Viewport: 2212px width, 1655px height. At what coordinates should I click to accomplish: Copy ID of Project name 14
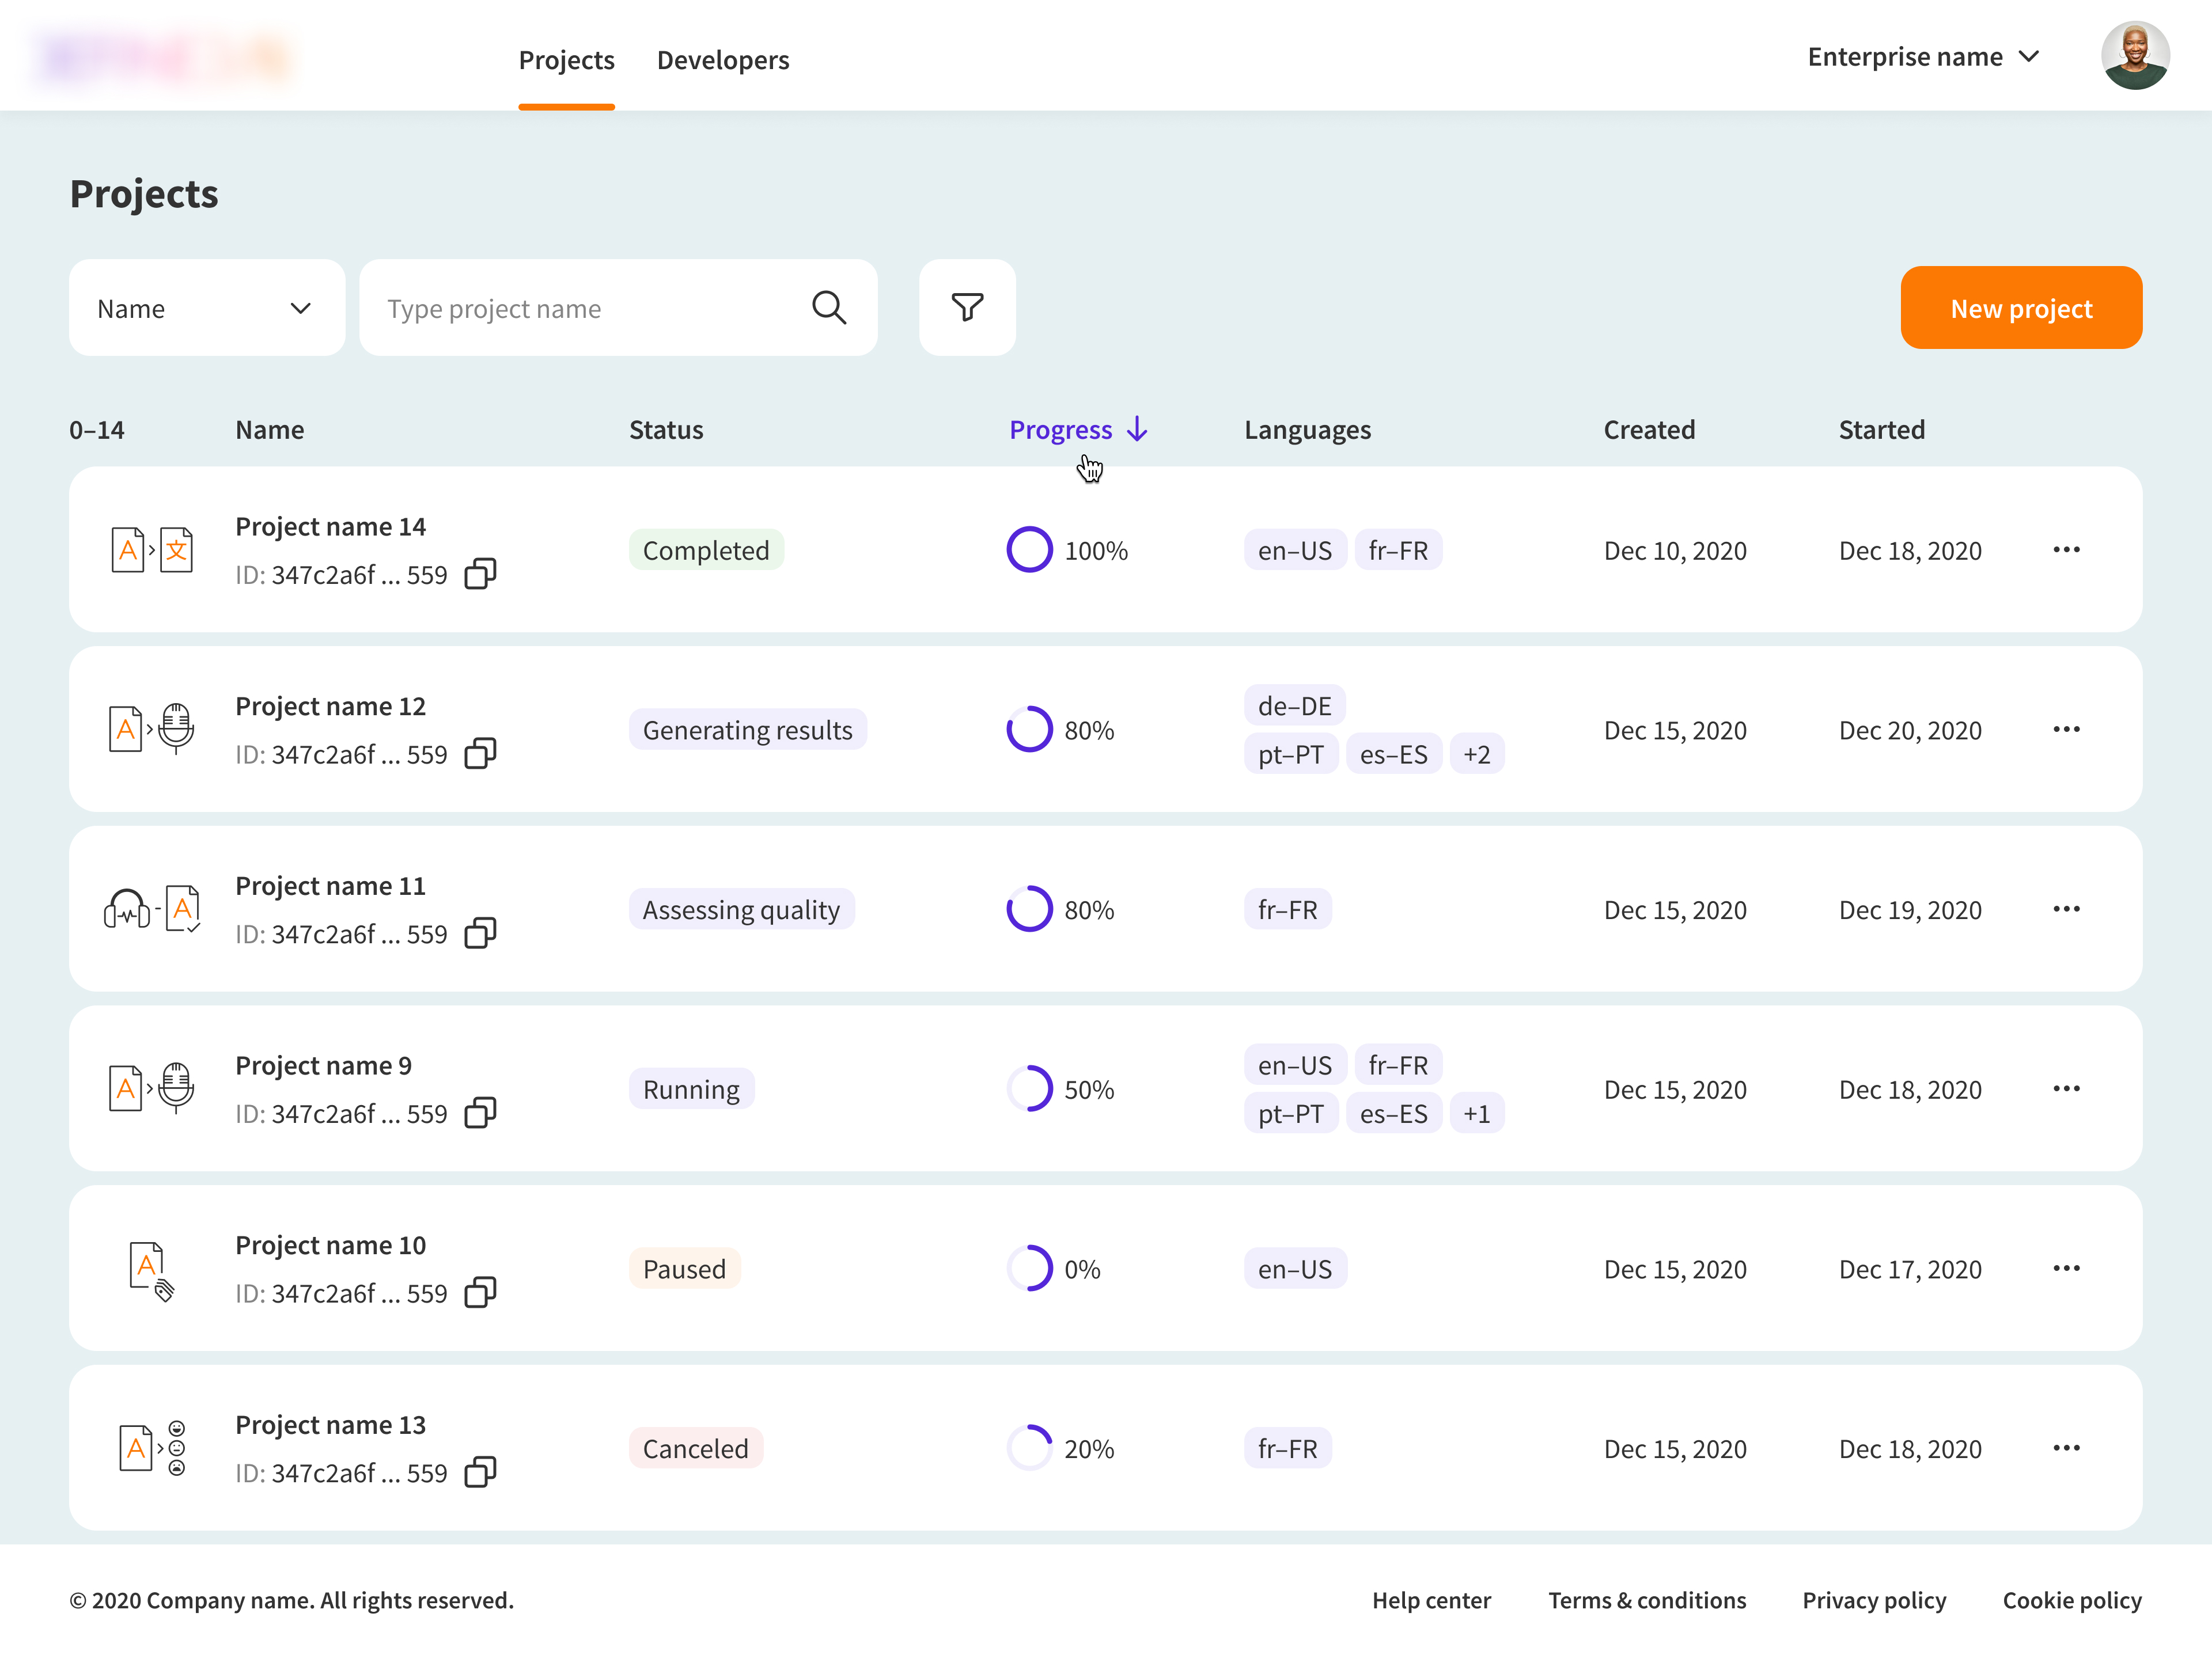pos(480,574)
